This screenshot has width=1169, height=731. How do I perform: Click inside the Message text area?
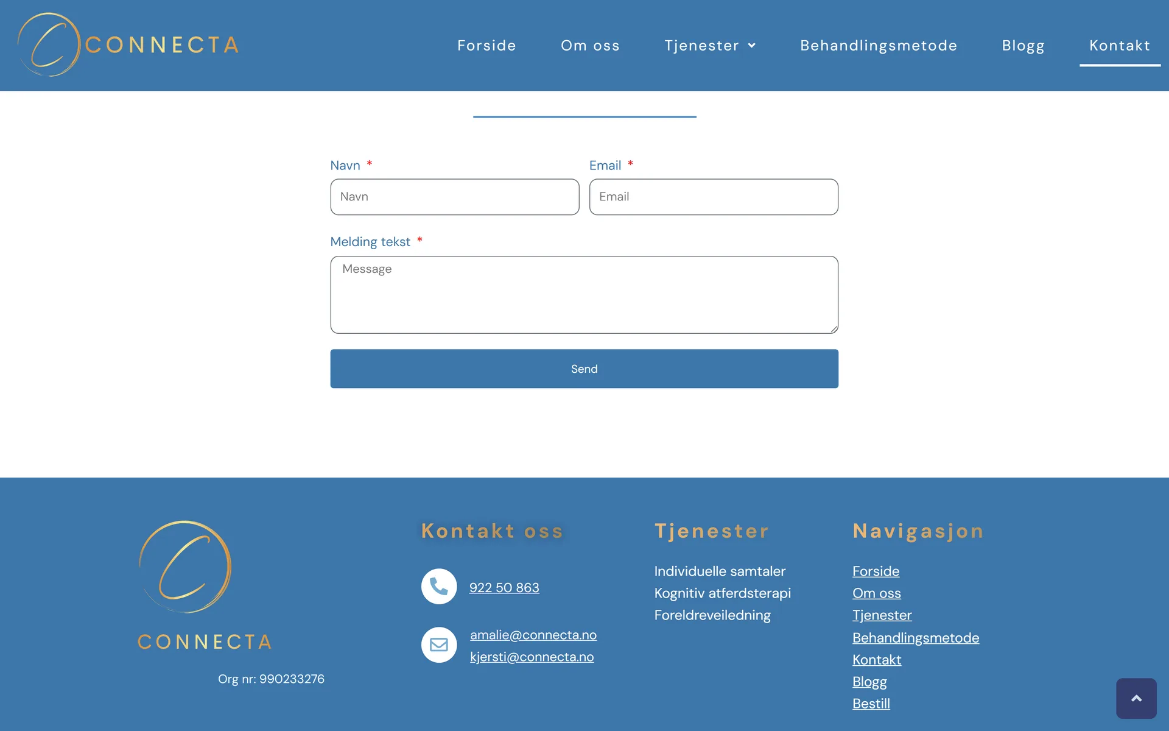[584, 295]
